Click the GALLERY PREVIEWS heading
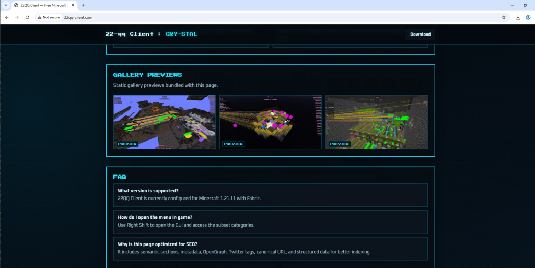 (148, 75)
